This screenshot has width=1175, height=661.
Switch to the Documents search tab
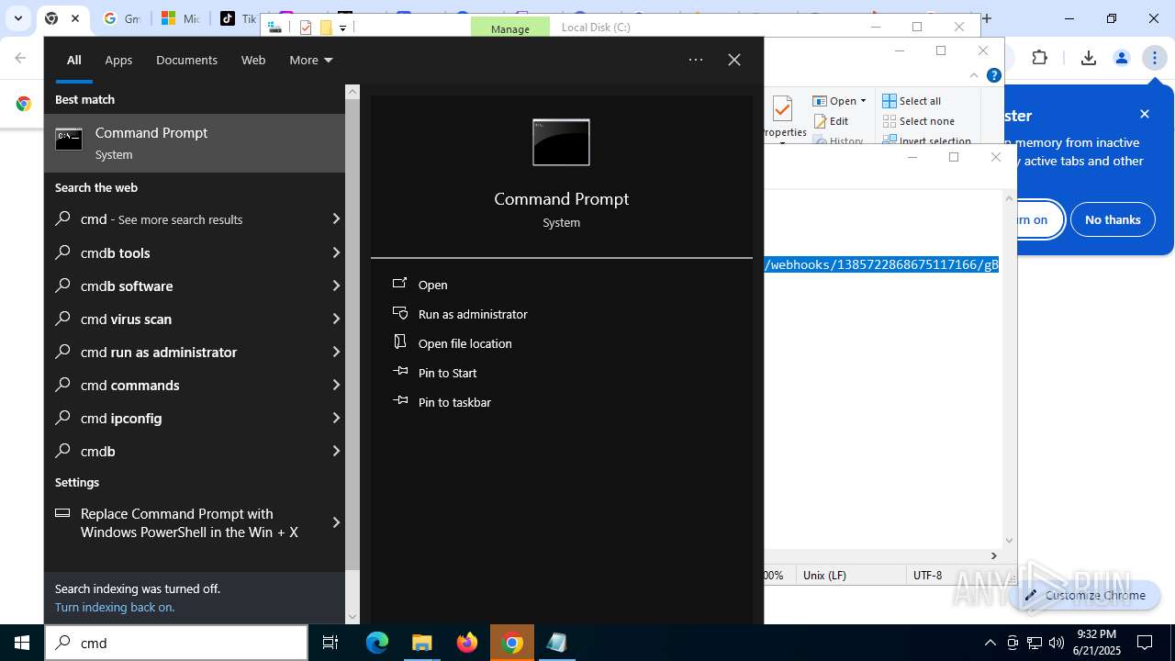coord(186,60)
